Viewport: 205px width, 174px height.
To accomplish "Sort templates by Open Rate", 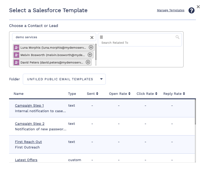I will click(120, 94).
